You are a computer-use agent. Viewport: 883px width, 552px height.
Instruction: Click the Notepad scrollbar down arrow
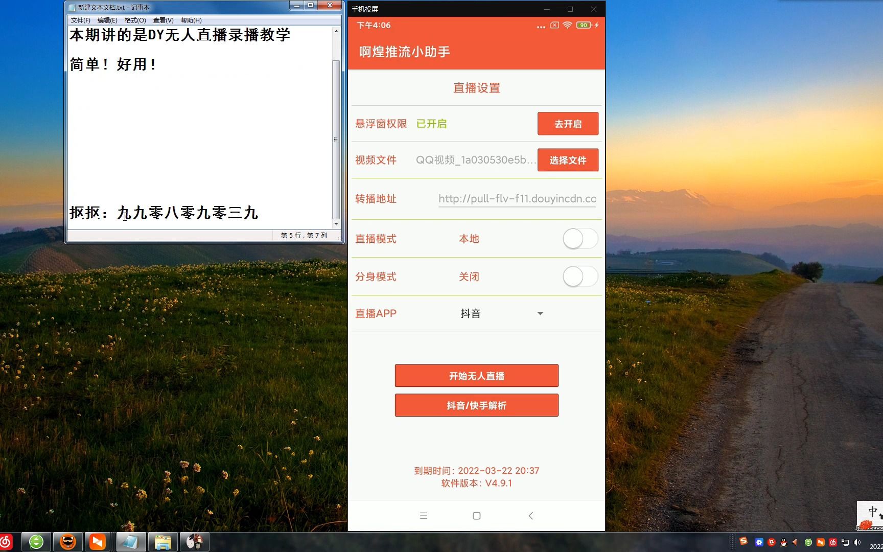click(336, 224)
